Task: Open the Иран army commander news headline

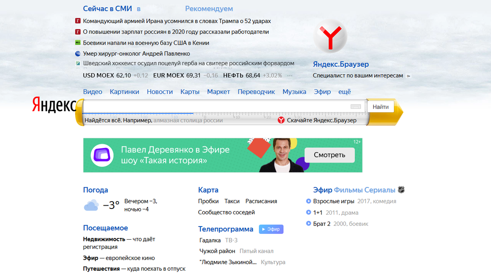Action: (177, 21)
